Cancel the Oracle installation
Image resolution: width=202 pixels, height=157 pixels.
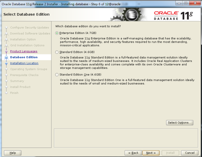pos(190,153)
